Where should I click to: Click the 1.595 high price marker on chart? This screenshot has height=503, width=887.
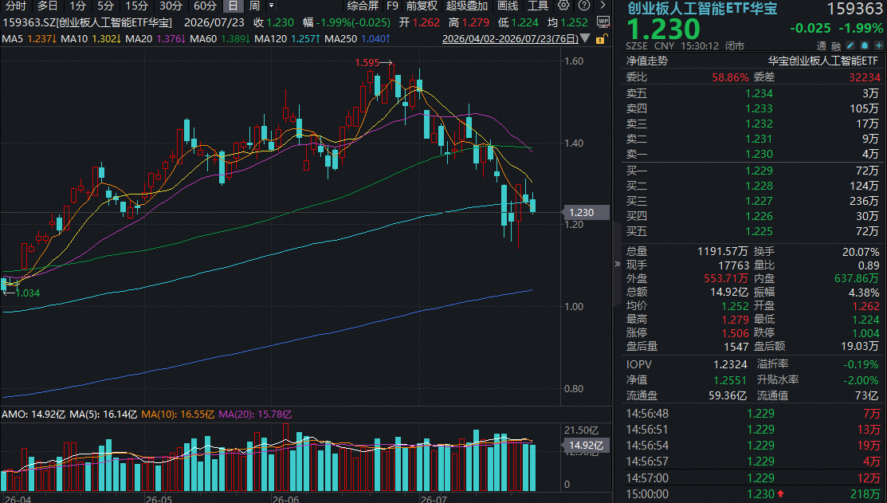pyautogui.click(x=367, y=62)
